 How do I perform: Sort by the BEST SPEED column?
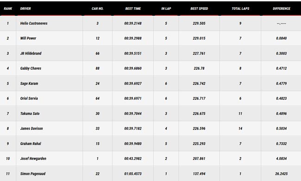coord(199,9)
